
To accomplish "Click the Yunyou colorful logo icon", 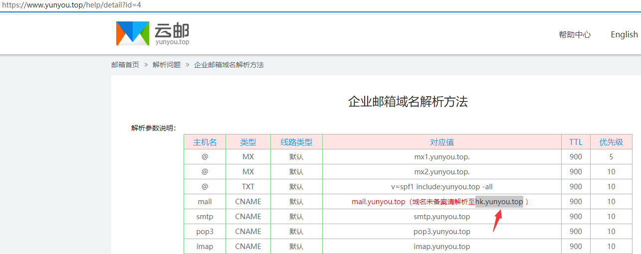I will (132, 33).
